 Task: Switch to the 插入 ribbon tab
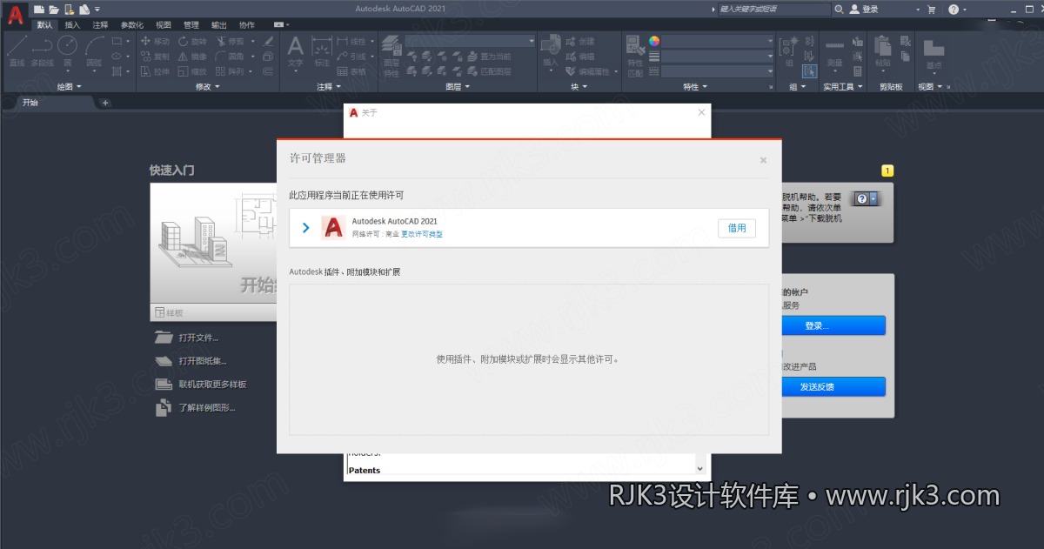72,25
